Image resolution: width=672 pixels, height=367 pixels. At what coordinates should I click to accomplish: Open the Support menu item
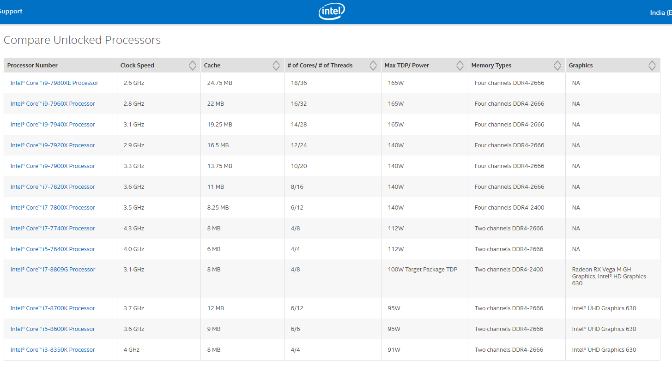[11, 11]
